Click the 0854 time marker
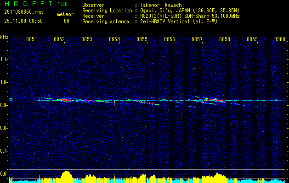289x183 pixels. click(114, 39)
